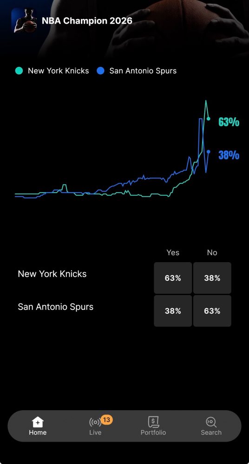Open the Portfolio receipt icon
Viewport: 249px width, 464px height.
(x=153, y=422)
